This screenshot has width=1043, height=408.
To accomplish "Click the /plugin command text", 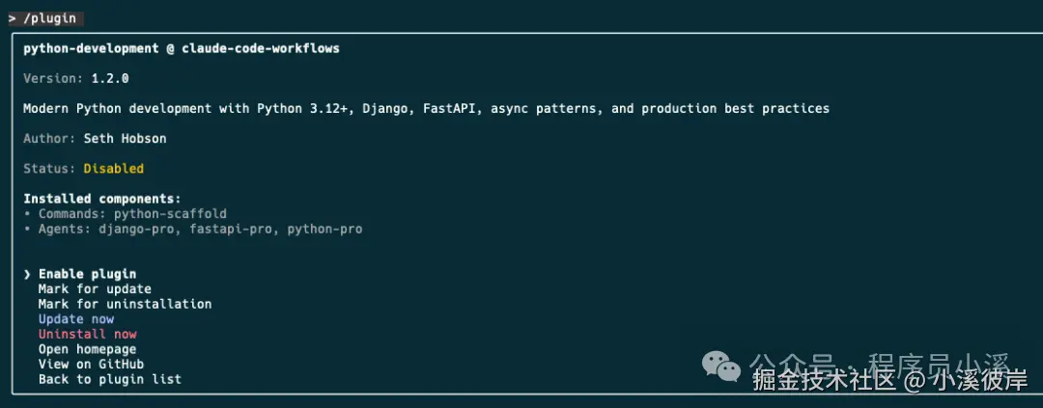I will pos(50,18).
